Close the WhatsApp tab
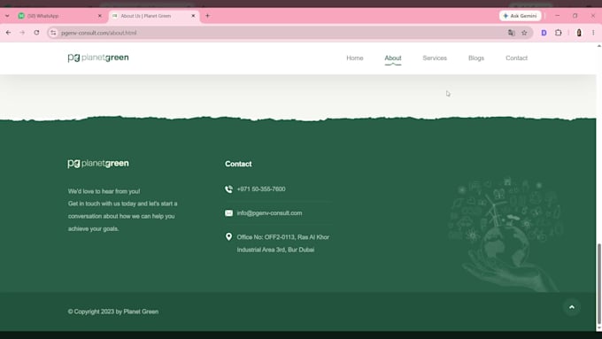This screenshot has width=602, height=339. click(x=100, y=16)
